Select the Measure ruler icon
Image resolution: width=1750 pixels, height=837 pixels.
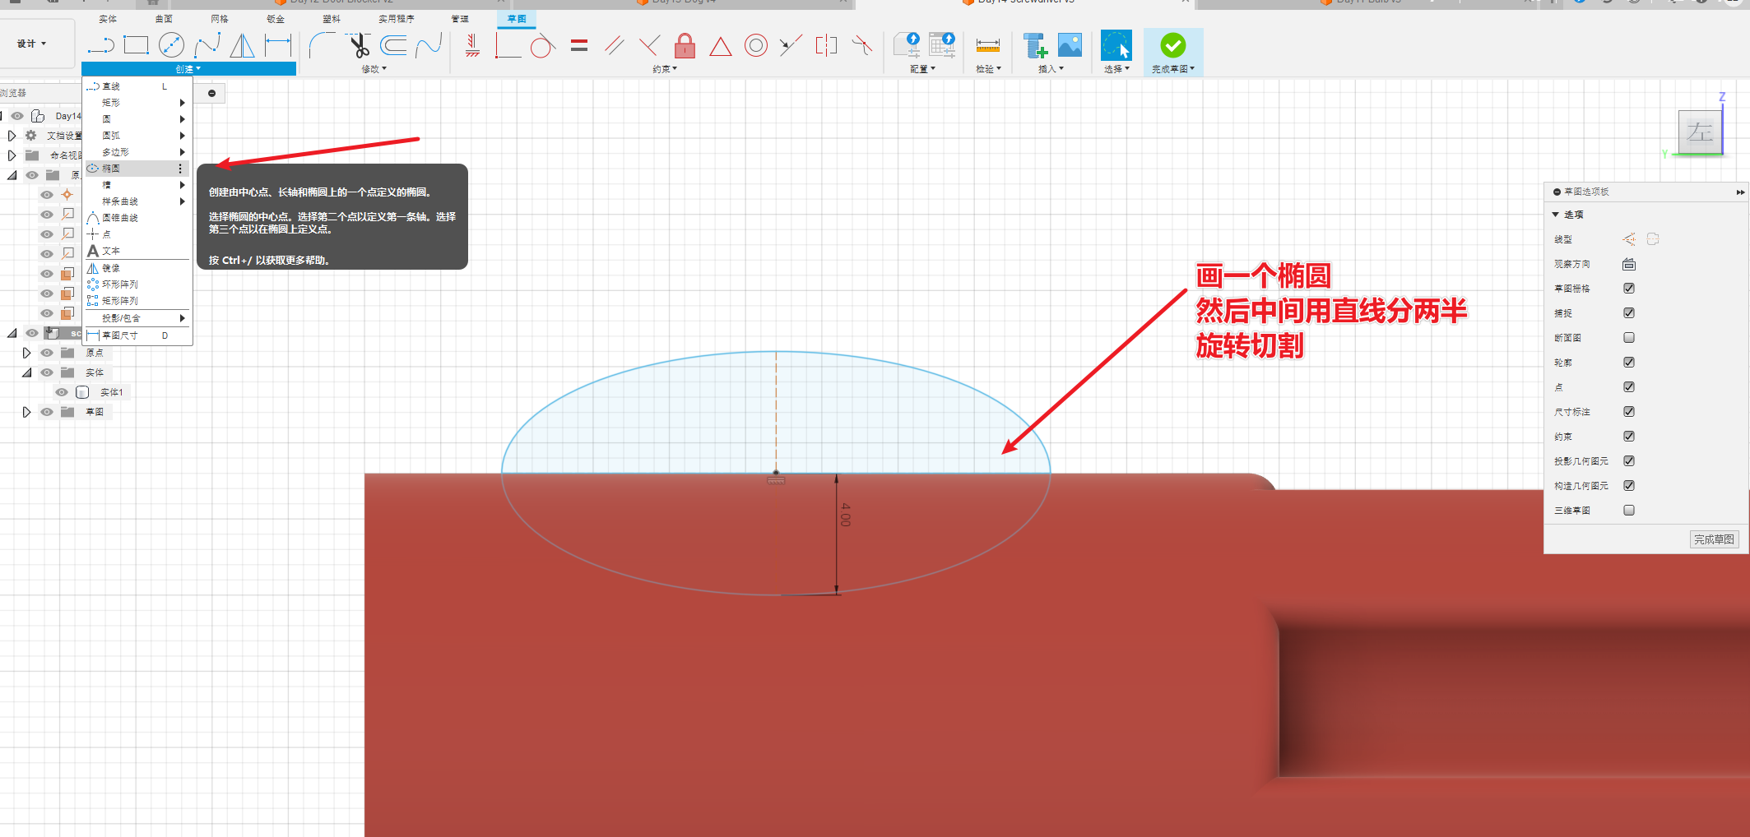click(x=987, y=45)
